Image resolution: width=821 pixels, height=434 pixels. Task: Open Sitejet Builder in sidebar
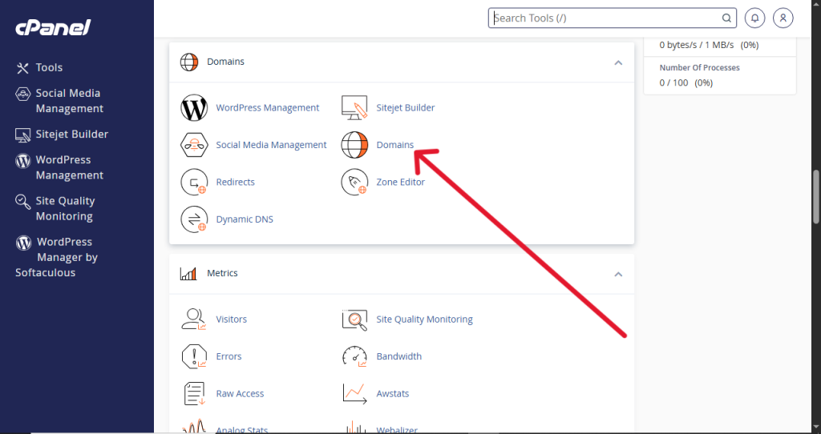coord(71,135)
